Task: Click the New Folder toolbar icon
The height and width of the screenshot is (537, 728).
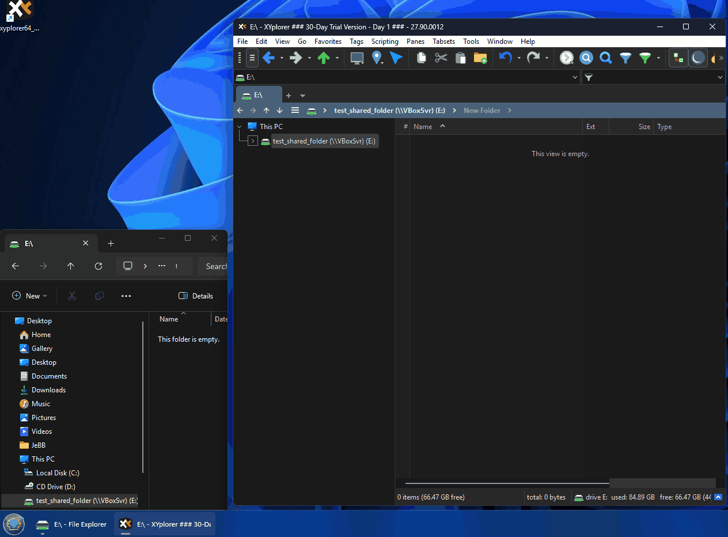Action: pos(480,58)
